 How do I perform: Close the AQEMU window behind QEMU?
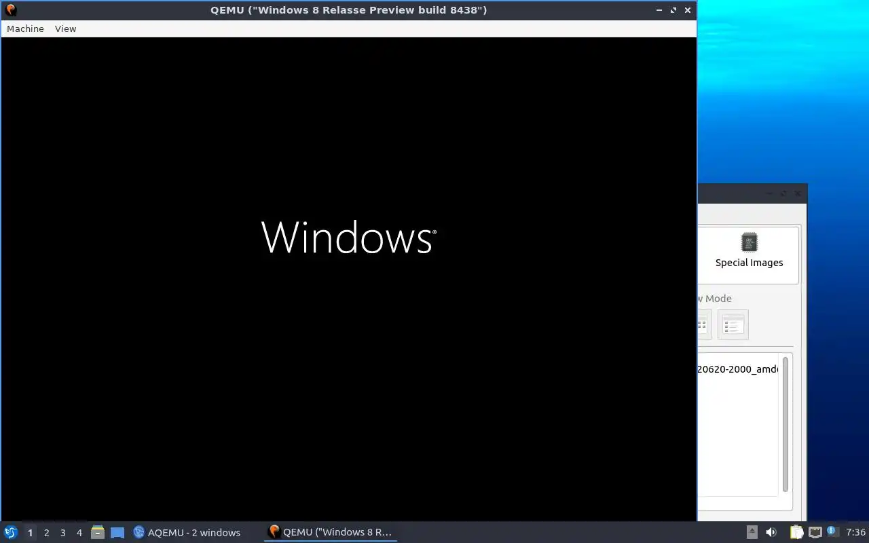click(798, 193)
